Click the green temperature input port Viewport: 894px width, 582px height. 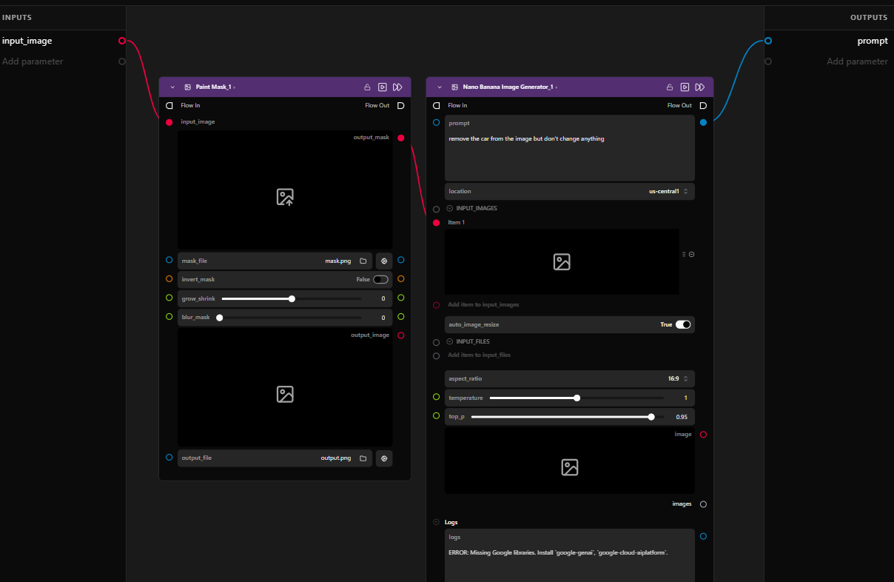pos(437,397)
